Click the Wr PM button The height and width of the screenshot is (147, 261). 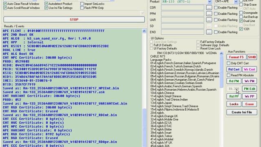click(249, 81)
